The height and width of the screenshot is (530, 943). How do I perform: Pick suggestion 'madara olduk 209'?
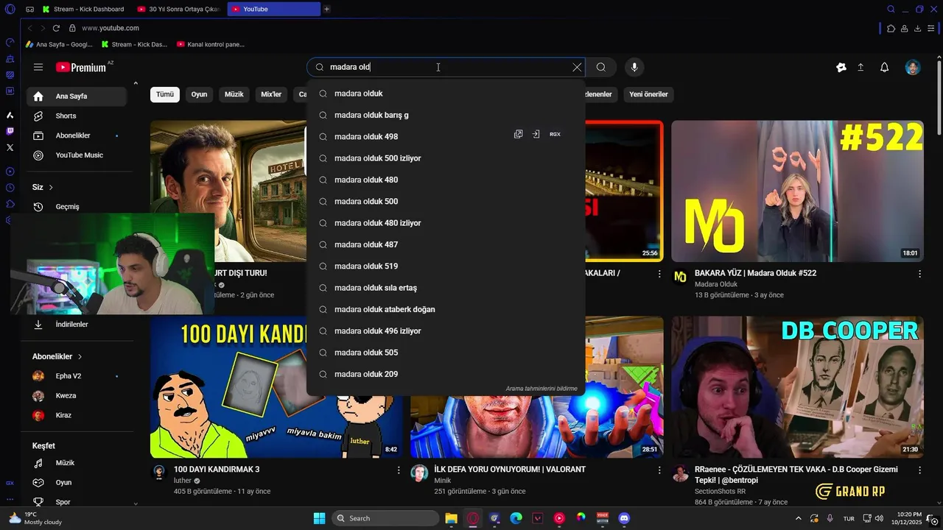[446, 374]
